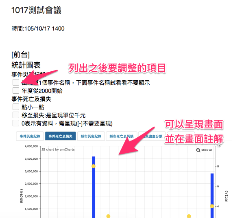Tick the checkbox for 下面事件名稱試看看不要顯示 item

[16, 82]
